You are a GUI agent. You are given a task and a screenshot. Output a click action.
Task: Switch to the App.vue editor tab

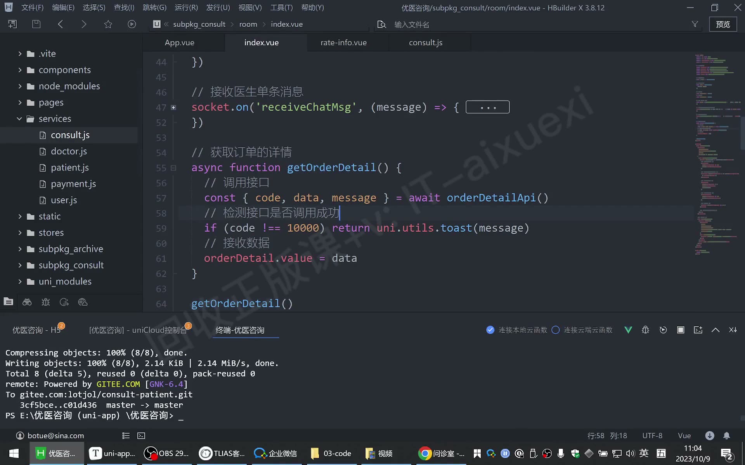[179, 43]
